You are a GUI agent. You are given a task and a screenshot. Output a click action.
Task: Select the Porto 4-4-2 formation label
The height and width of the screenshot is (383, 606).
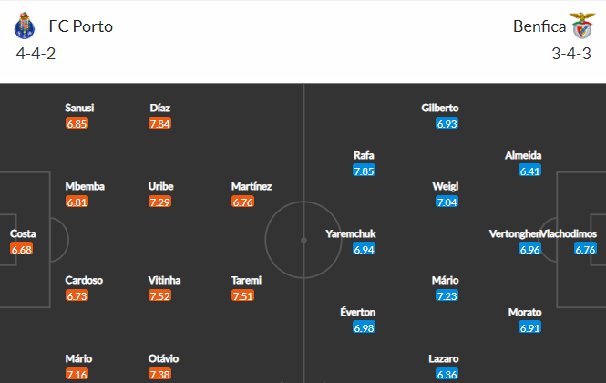point(36,54)
